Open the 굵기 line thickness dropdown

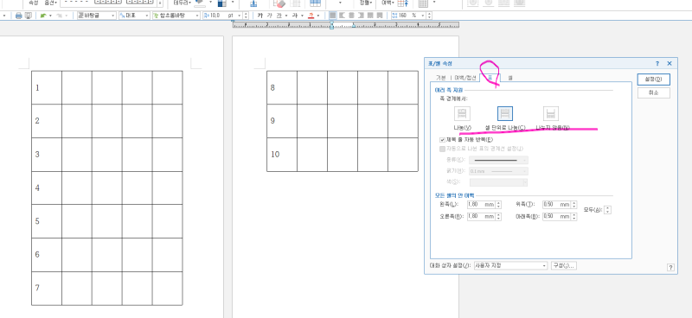click(499, 171)
